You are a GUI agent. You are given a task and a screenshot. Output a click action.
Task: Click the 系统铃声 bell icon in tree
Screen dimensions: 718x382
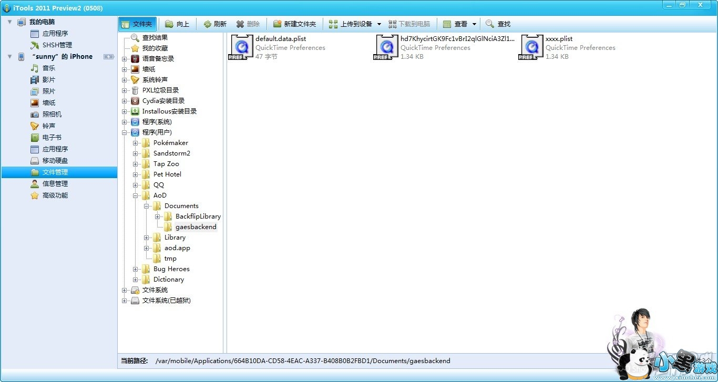135,80
